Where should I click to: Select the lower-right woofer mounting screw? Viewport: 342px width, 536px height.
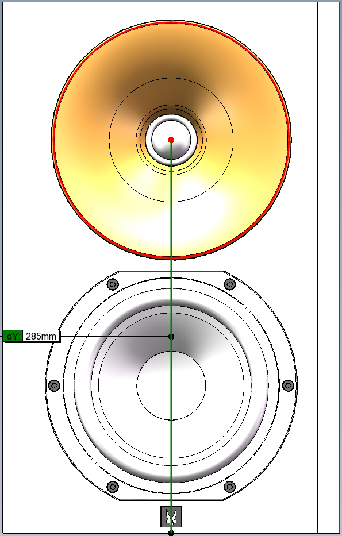[x=229, y=487]
